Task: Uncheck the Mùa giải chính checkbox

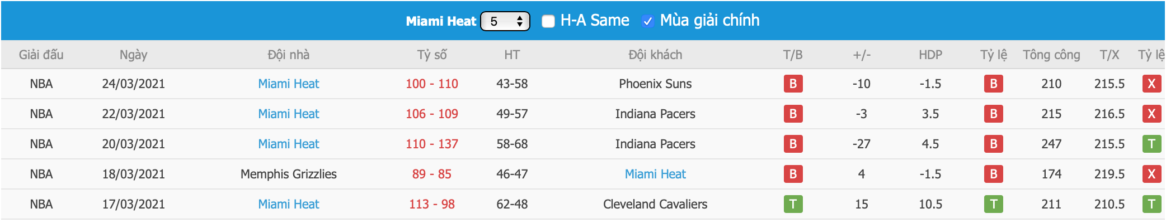Action: click(x=648, y=21)
